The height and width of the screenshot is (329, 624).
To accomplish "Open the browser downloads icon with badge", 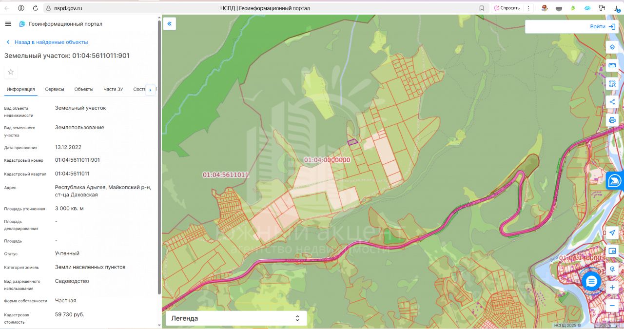I will (x=617, y=8).
